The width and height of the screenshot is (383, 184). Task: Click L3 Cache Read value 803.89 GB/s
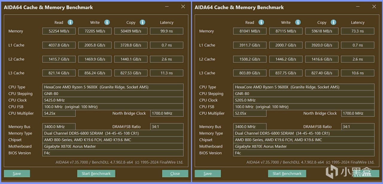click(x=250, y=73)
